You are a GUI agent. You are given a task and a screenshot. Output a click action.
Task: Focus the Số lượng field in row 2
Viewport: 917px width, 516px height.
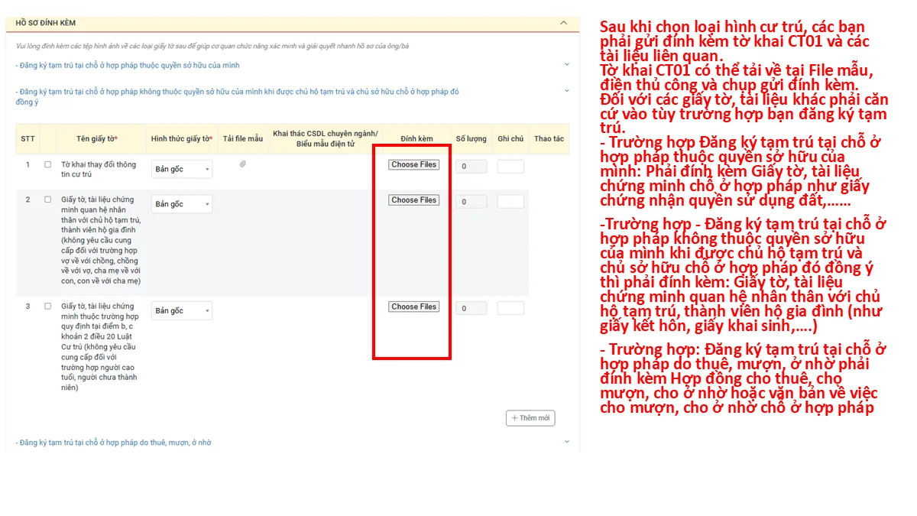[x=471, y=202]
